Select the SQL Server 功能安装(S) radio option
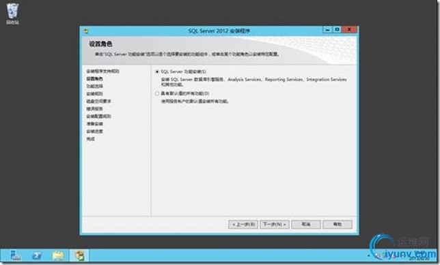Image resolution: width=440 pixels, height=265 pixels. coord(180,72)
